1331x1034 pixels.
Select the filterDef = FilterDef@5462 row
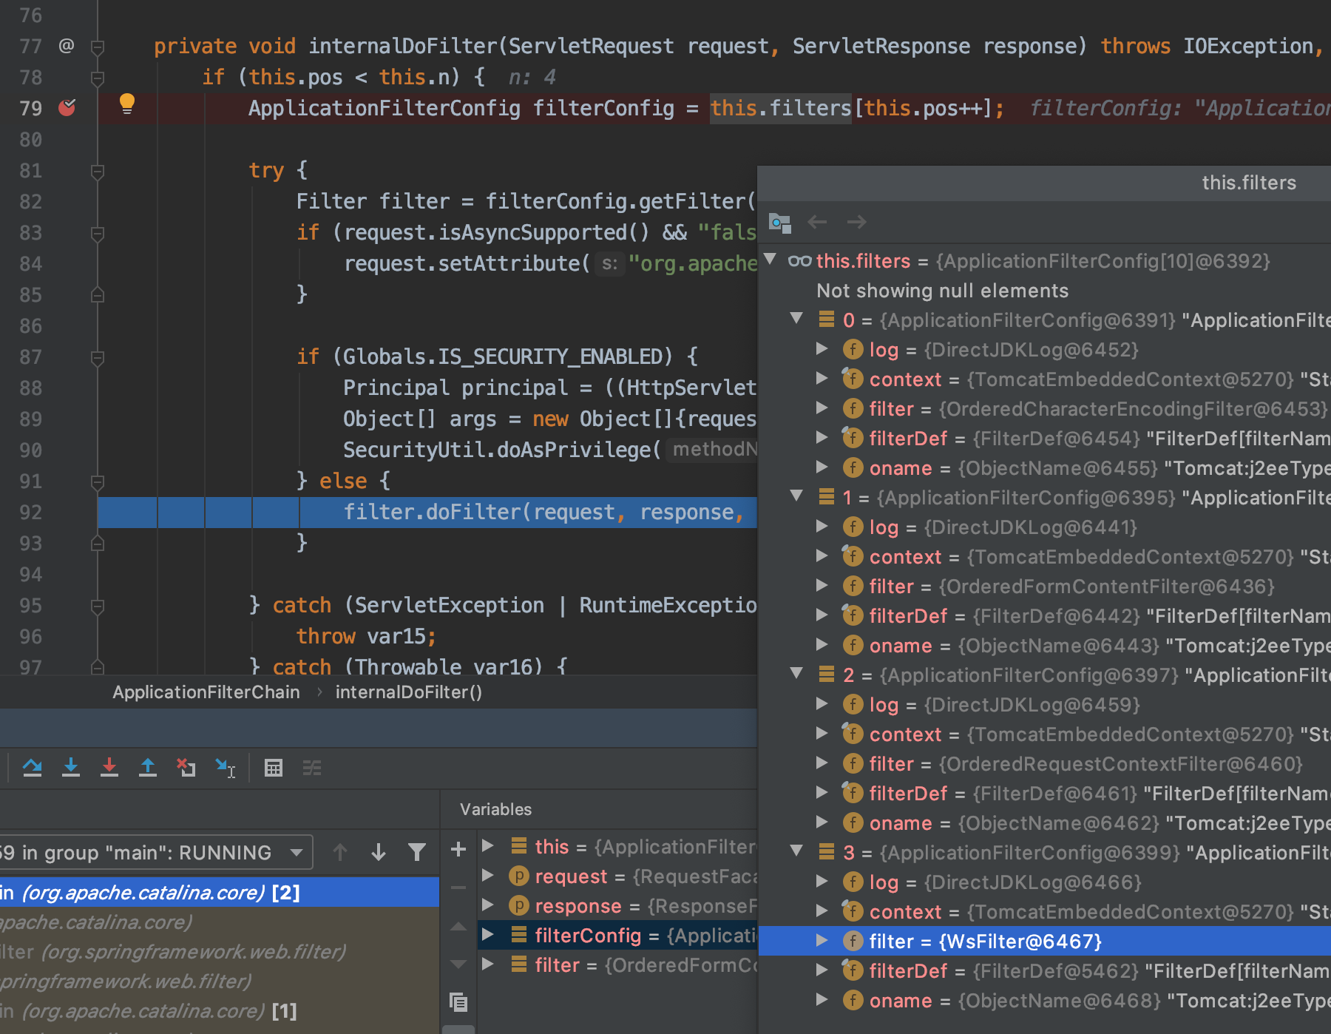(1045, 971)
